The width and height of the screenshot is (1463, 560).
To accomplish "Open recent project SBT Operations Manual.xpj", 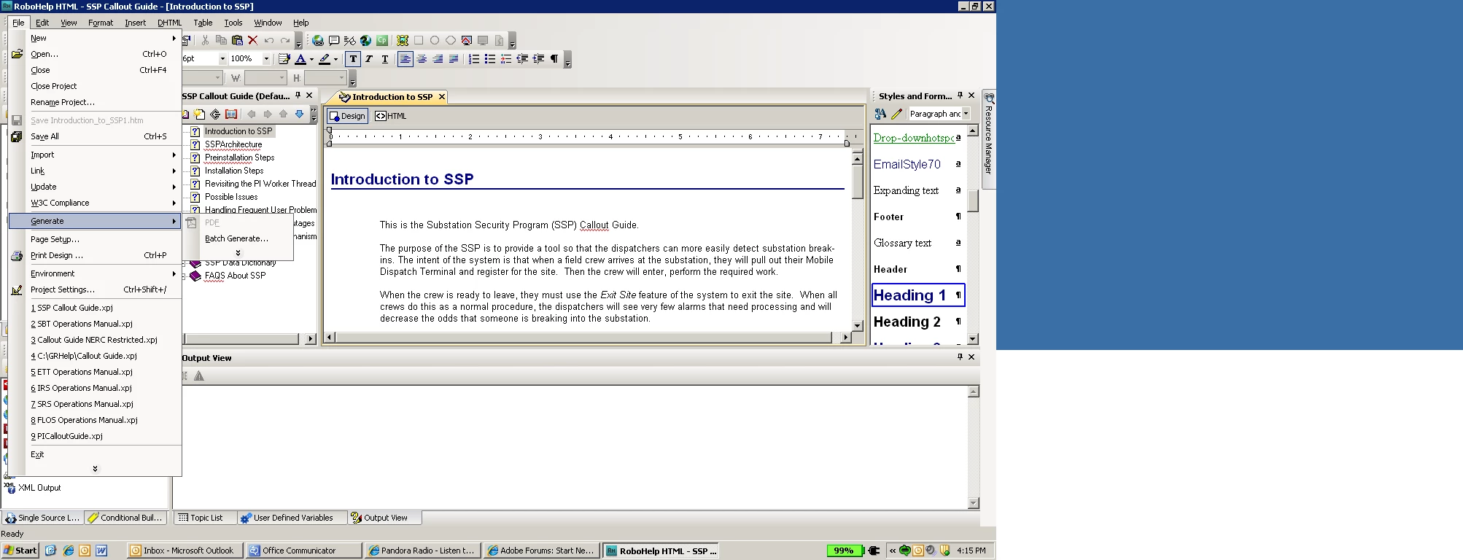I will 95,324.
